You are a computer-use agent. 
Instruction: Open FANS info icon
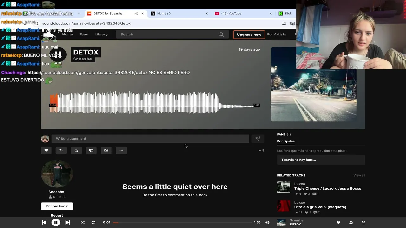(x=289, y=134)
